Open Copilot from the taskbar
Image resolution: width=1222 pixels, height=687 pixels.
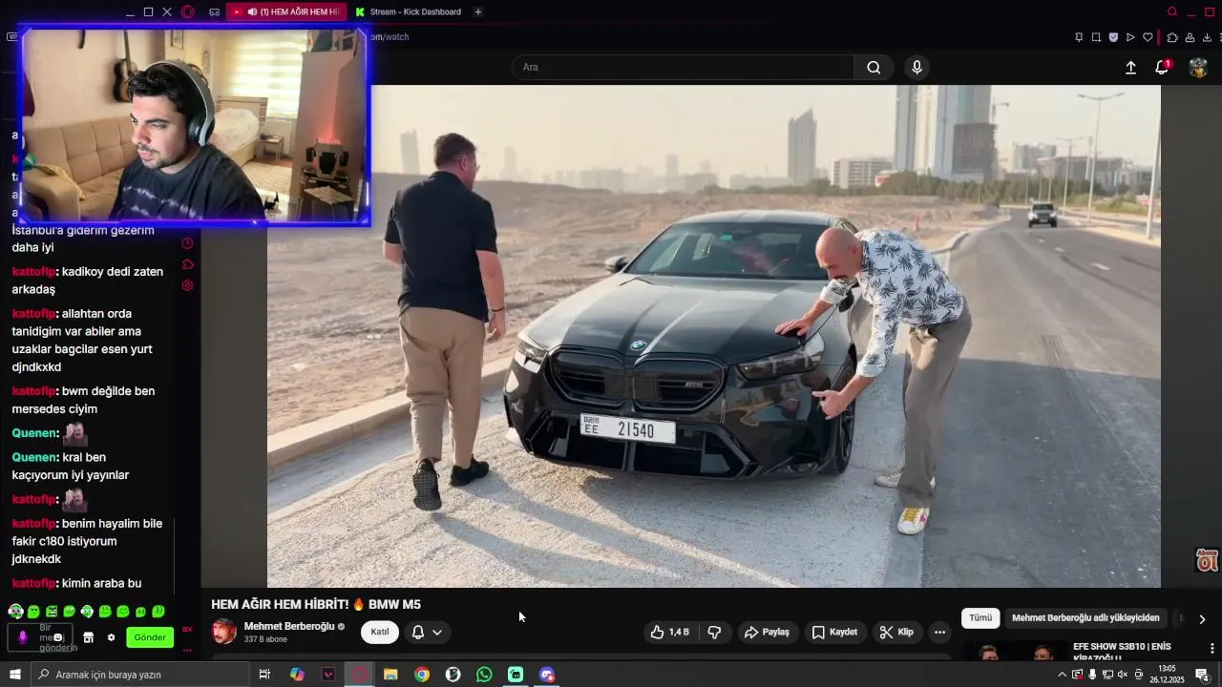(297, 675)
